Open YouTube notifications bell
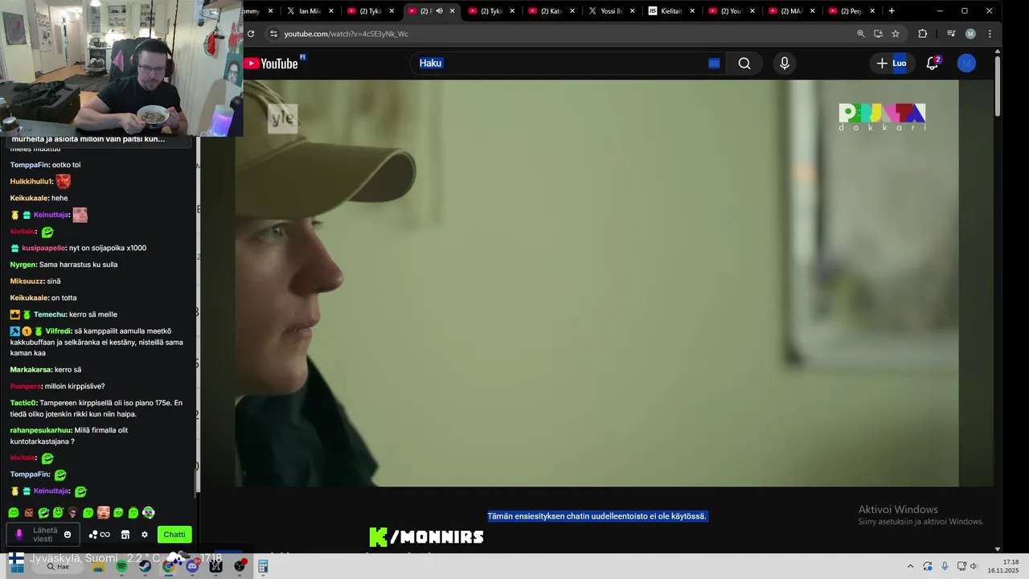 tap(933, 64)
